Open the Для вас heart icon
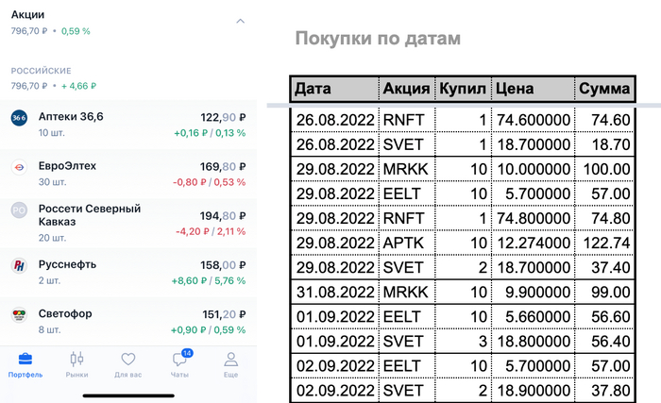This screenshot has width=661, height=403. coord(128,365)
